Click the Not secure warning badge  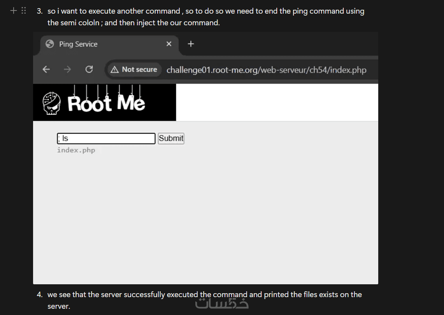tap(134, 70)
